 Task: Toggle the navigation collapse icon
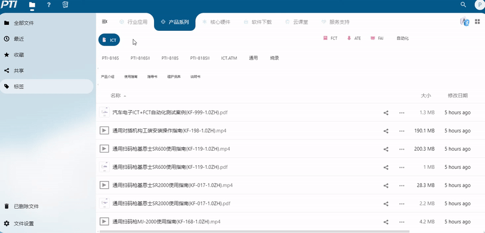[x=104, y=22]
